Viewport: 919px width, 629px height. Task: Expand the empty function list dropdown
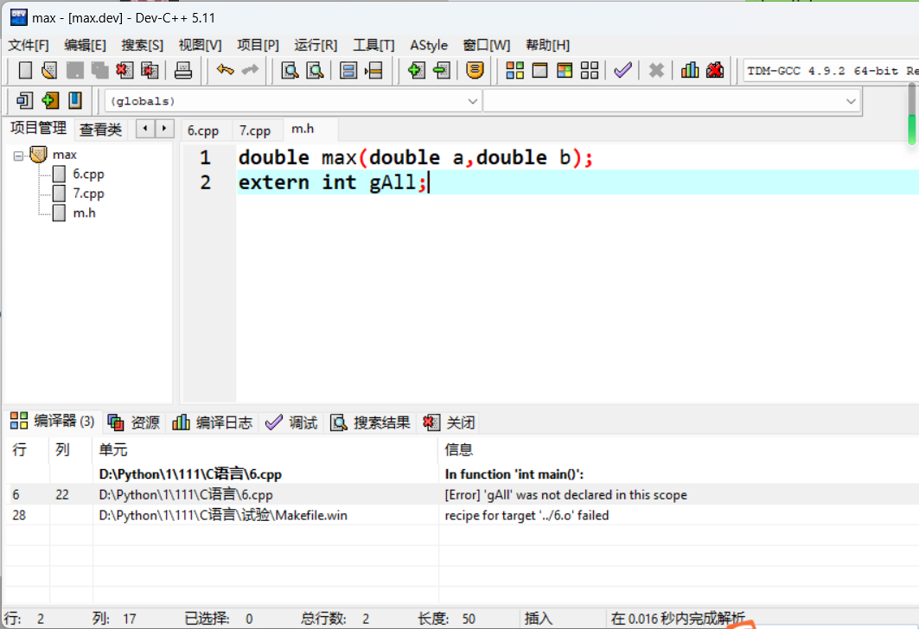[672, 101]
